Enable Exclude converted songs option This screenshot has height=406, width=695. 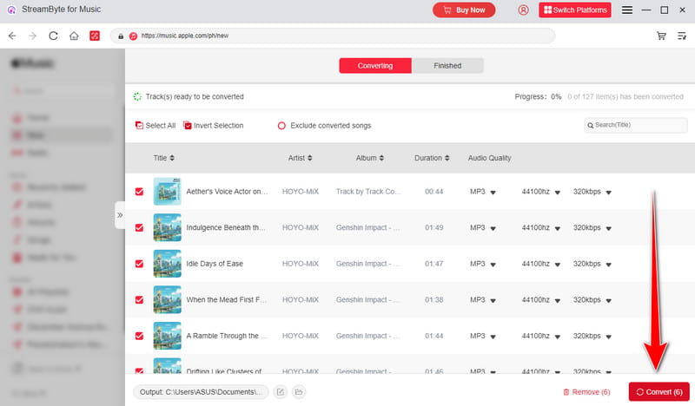click(x=281, y=126)
